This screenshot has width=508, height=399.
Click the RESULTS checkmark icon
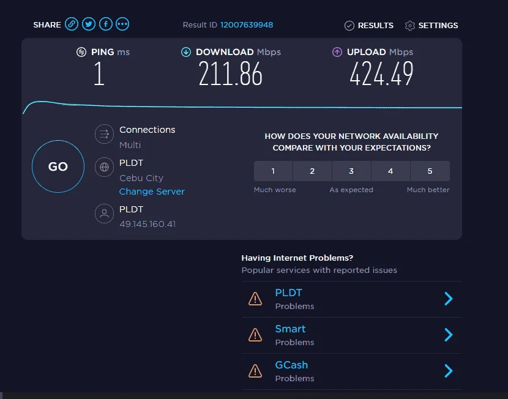tap(349, 26)
